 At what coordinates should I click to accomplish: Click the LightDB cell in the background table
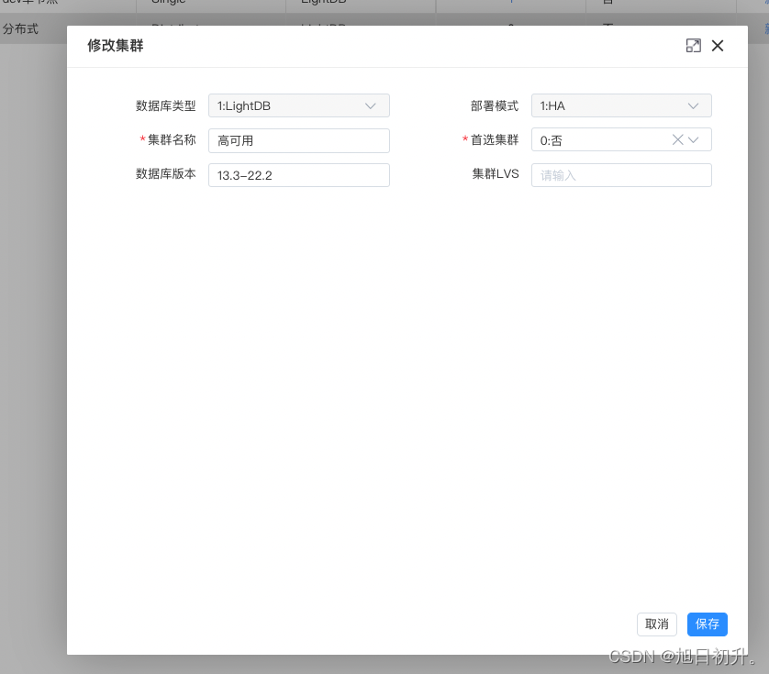[x=326, y=3]
